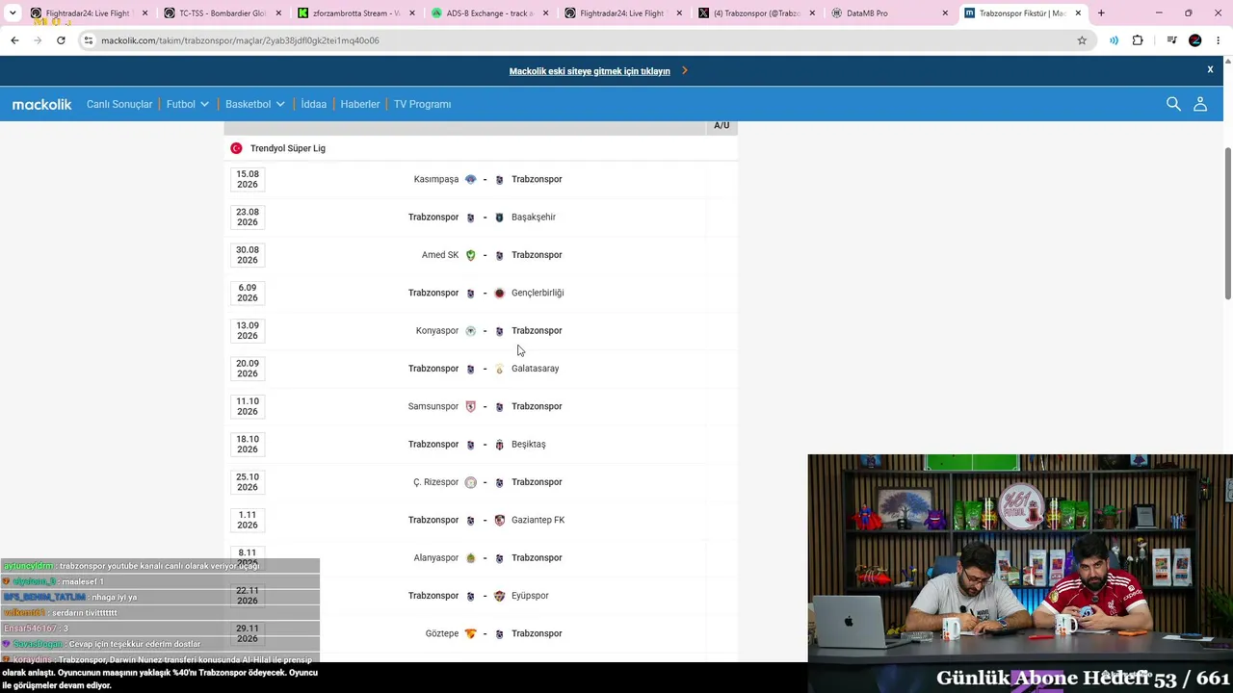Open the Kasımpaşa team name link

coord(436,179)
